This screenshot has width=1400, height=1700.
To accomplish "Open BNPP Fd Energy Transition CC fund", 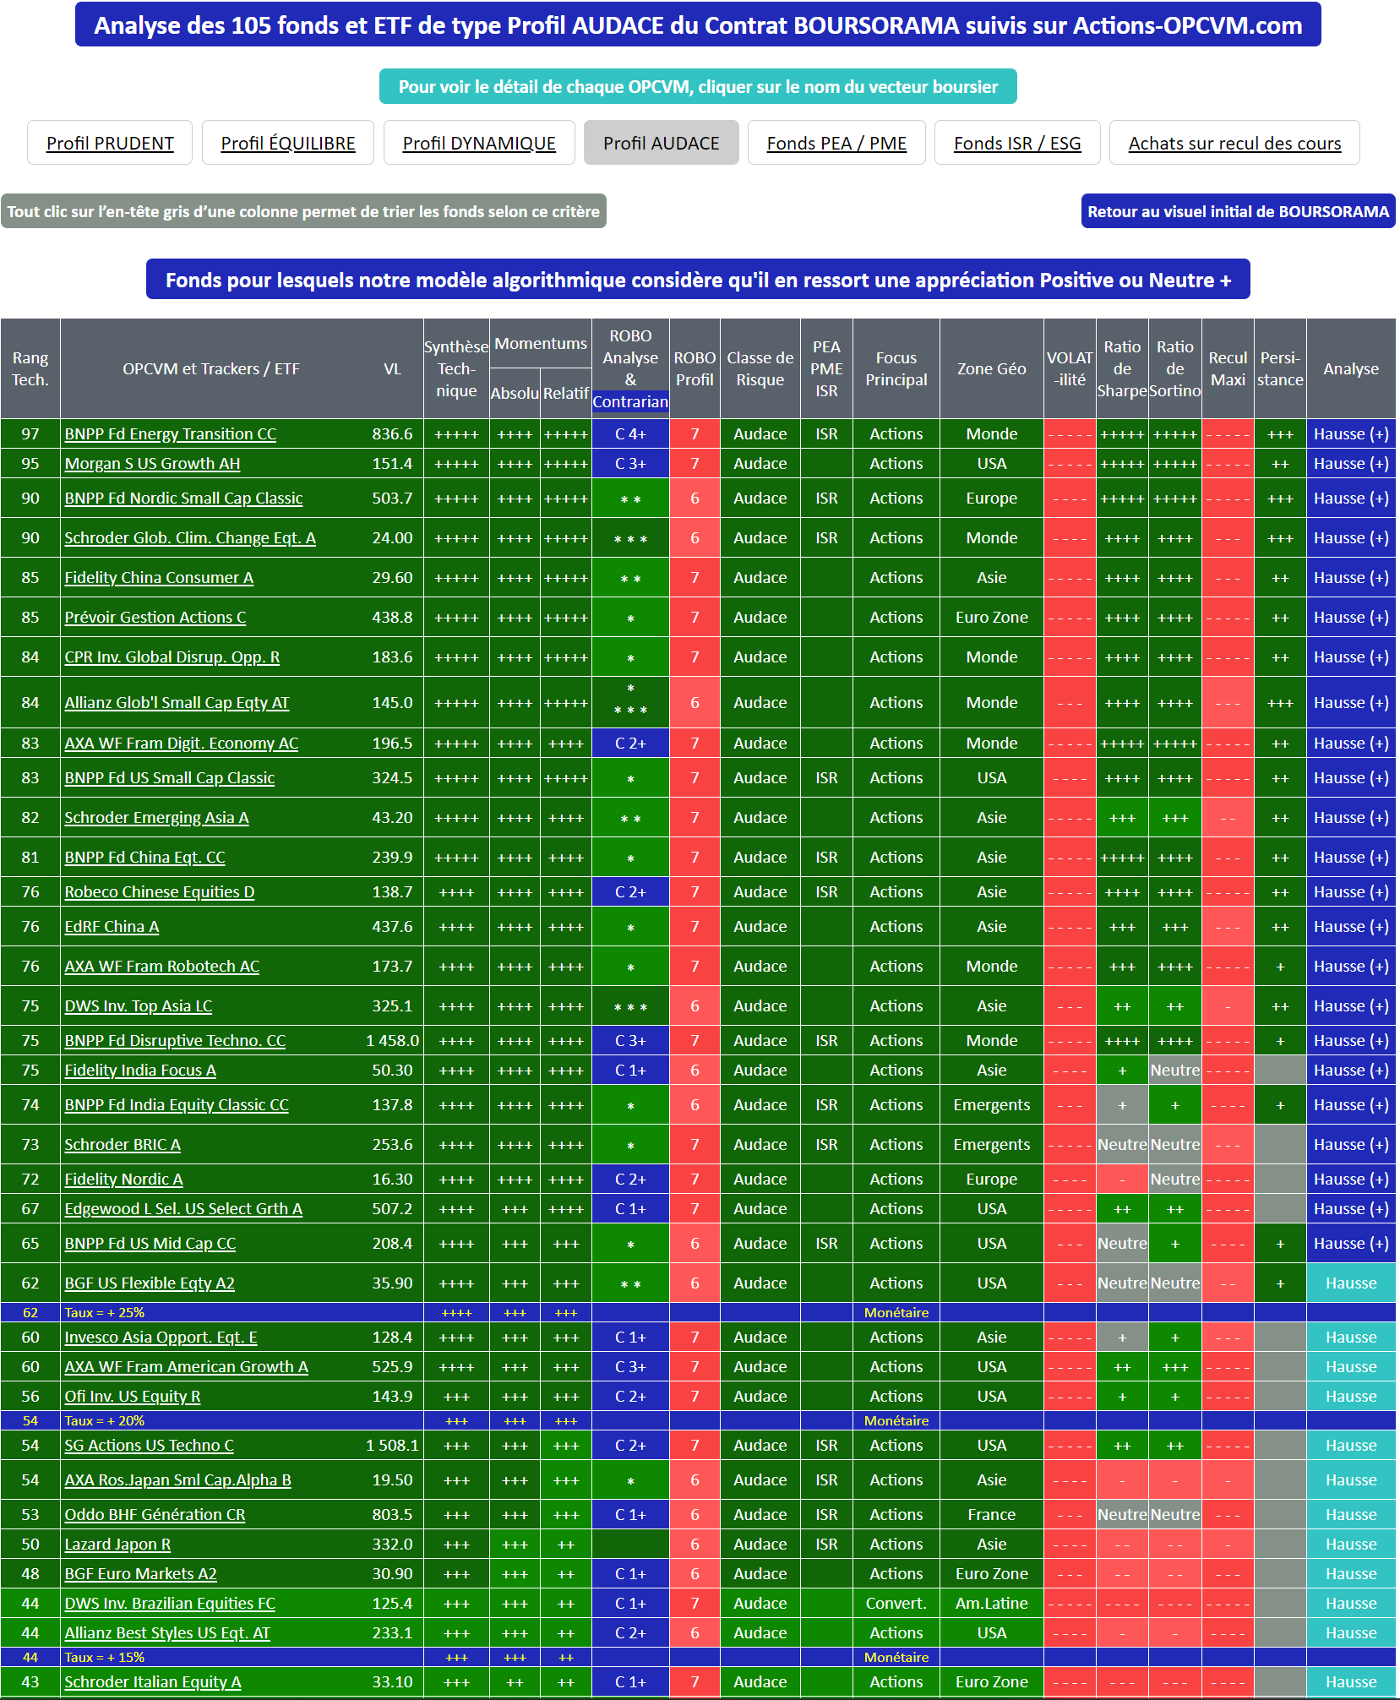I will [x=171, y=434].
